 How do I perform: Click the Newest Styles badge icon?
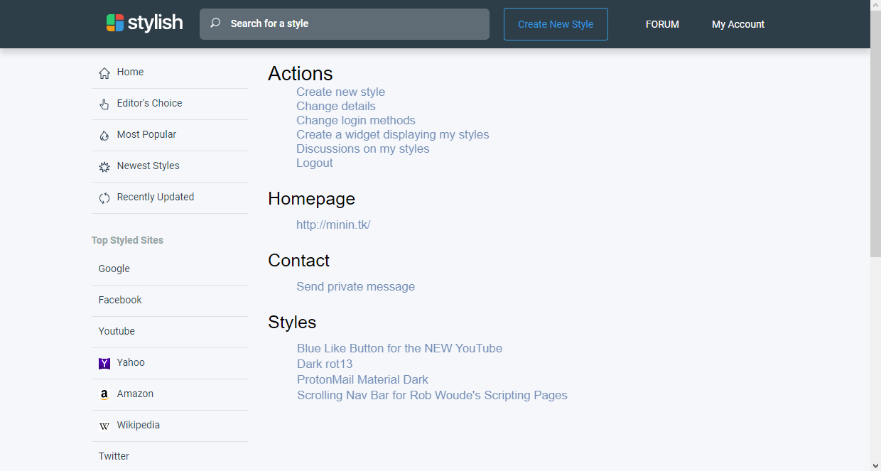coord(104,166)
